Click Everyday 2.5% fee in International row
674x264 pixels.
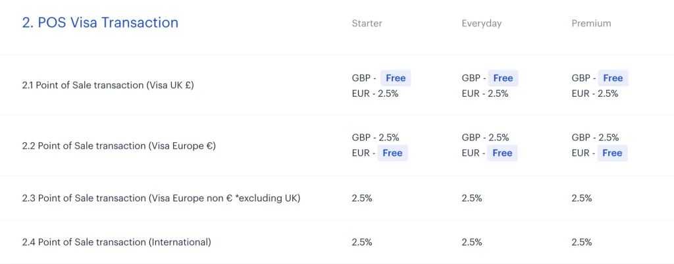coord(472,242)
